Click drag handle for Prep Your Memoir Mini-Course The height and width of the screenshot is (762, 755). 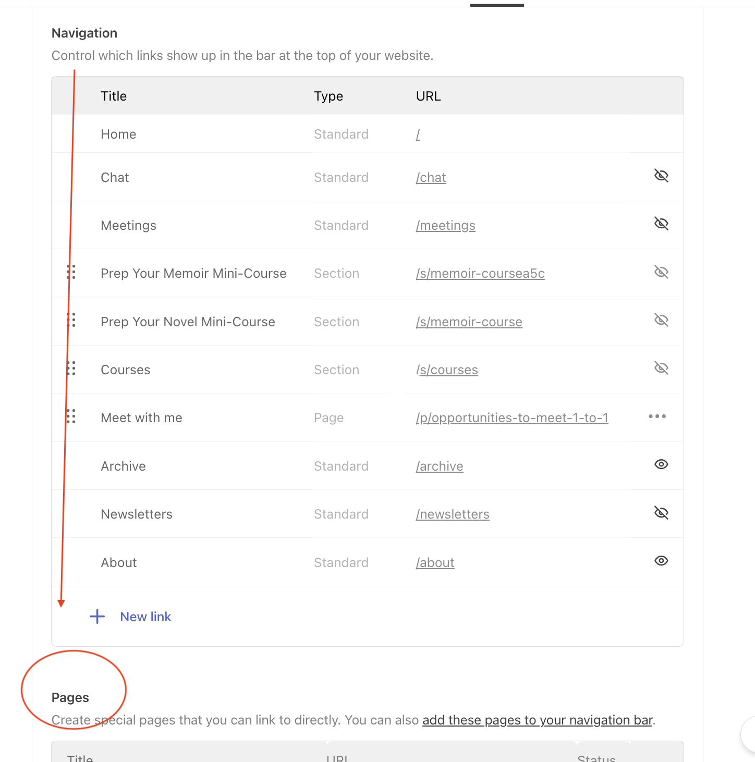71,272
